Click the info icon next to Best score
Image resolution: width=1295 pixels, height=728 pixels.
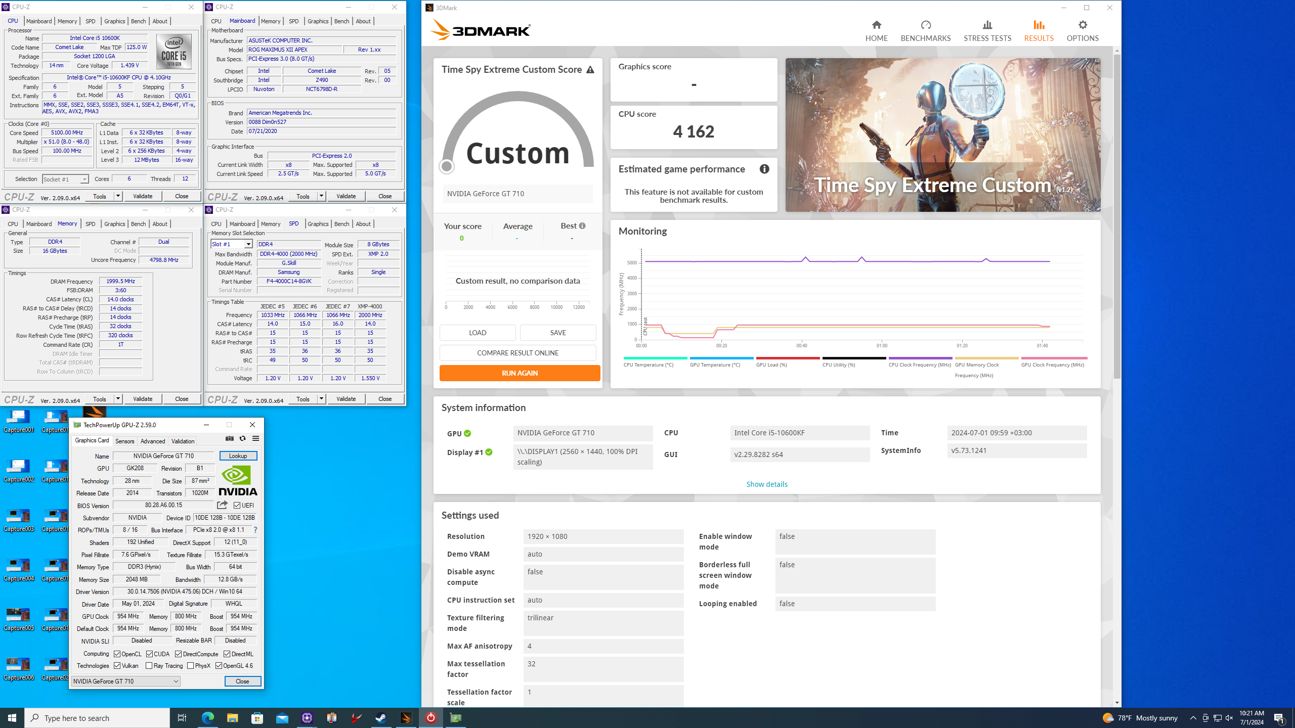pyautogui.click(x=582, y=226)
